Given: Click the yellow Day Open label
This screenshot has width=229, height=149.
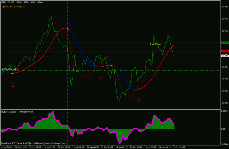Looking at the screenshot, I should 155,44.
